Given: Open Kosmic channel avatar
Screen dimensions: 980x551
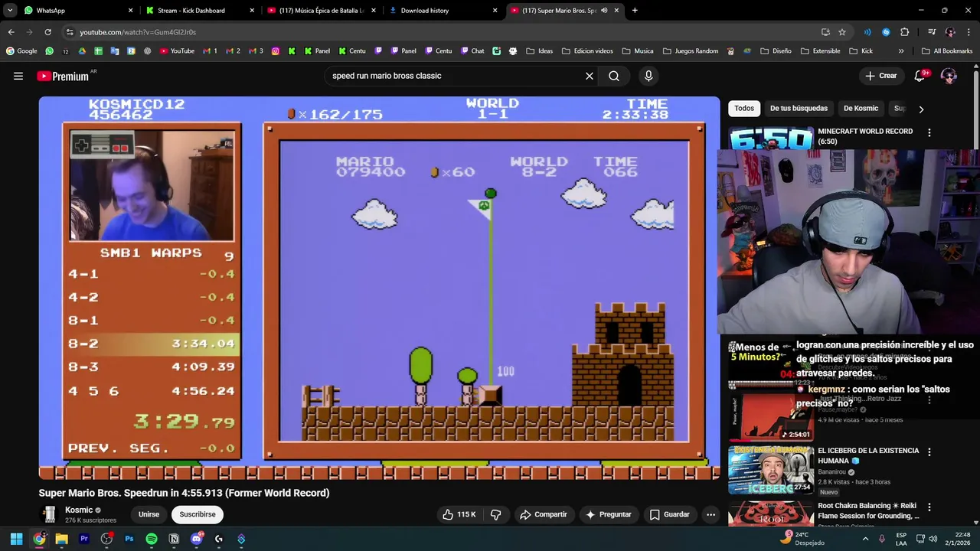Looking at the screenshot, I should (x=50, y=514).
